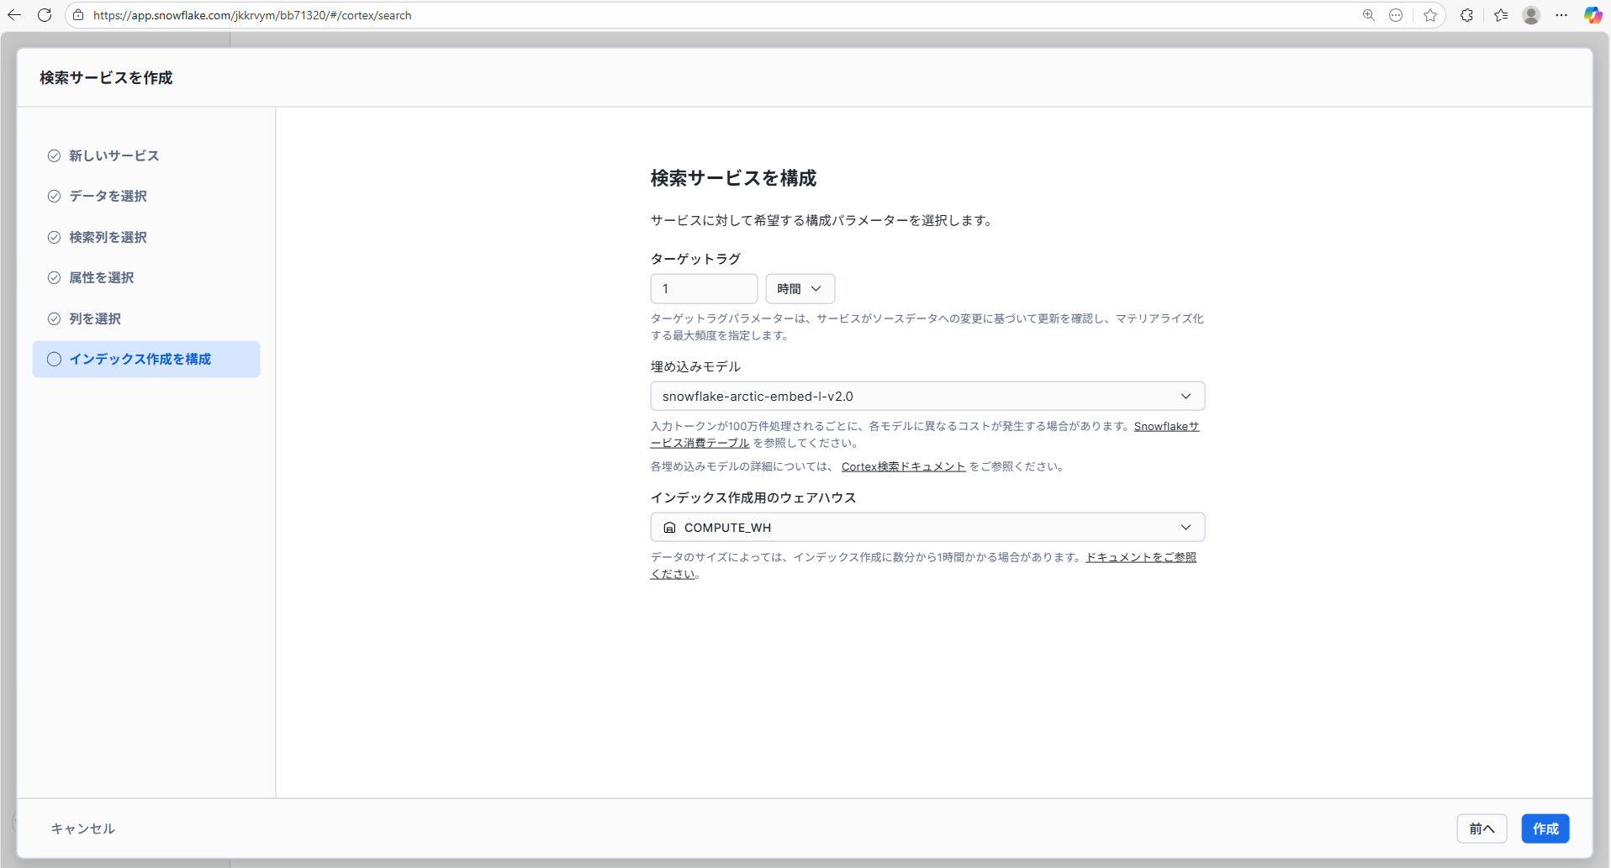The height and width of the screenshot is (868, 1611).
Task: Open the COMPUTE_WH warehouse dropdown
Action: (x=1186, y=527)
